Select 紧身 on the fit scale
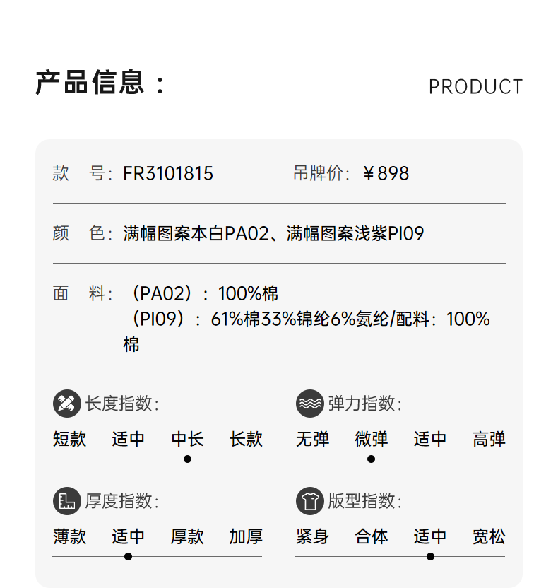Screen dimensions: 558x588 tap(312, 536)
